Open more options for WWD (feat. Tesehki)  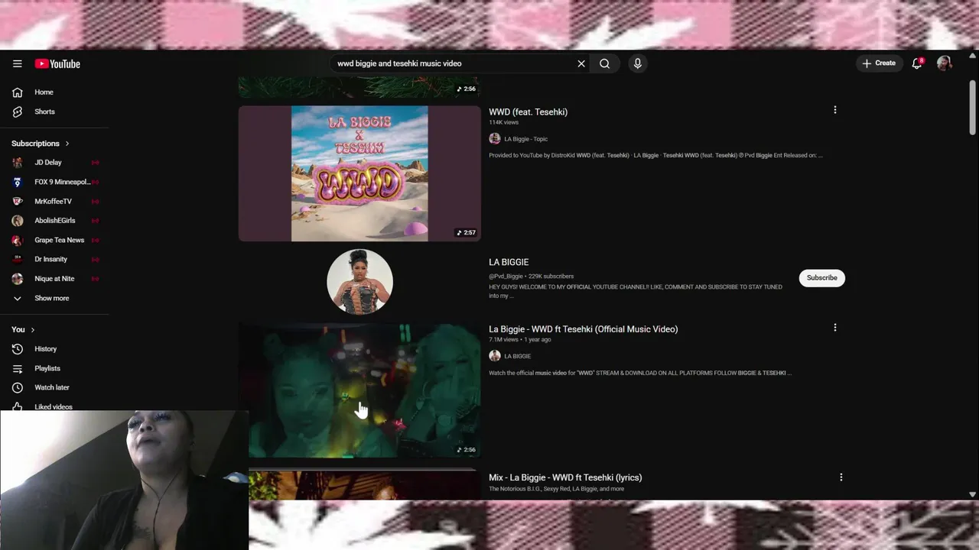click(x=834, y=110)
